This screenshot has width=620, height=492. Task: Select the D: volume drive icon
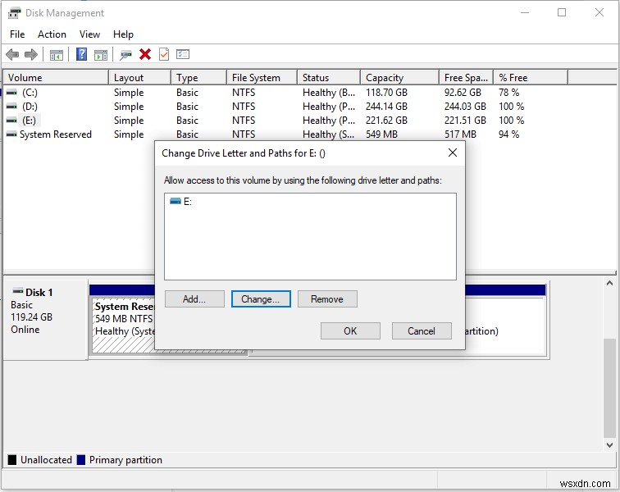tap(11, 107)
